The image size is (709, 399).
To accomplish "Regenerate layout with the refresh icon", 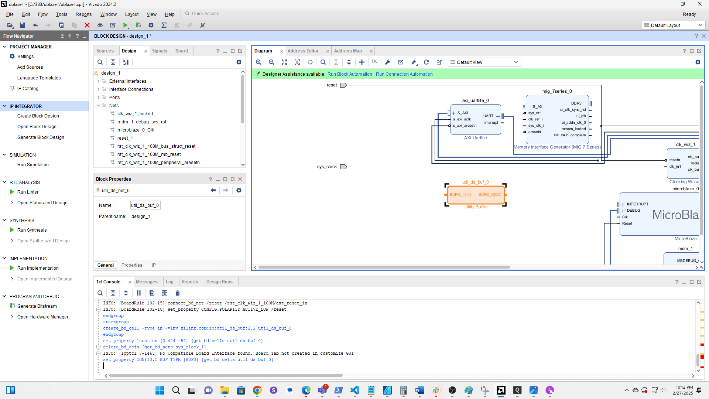I will (427, 62).
